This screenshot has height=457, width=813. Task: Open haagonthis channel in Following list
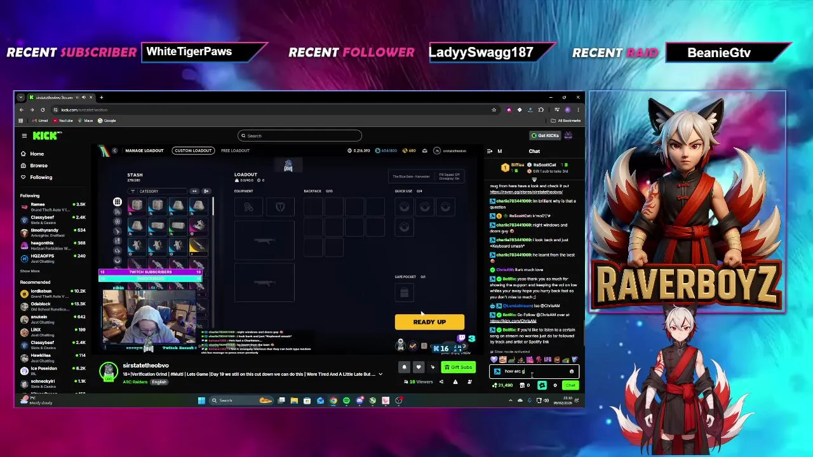click(x=53, y=245)
